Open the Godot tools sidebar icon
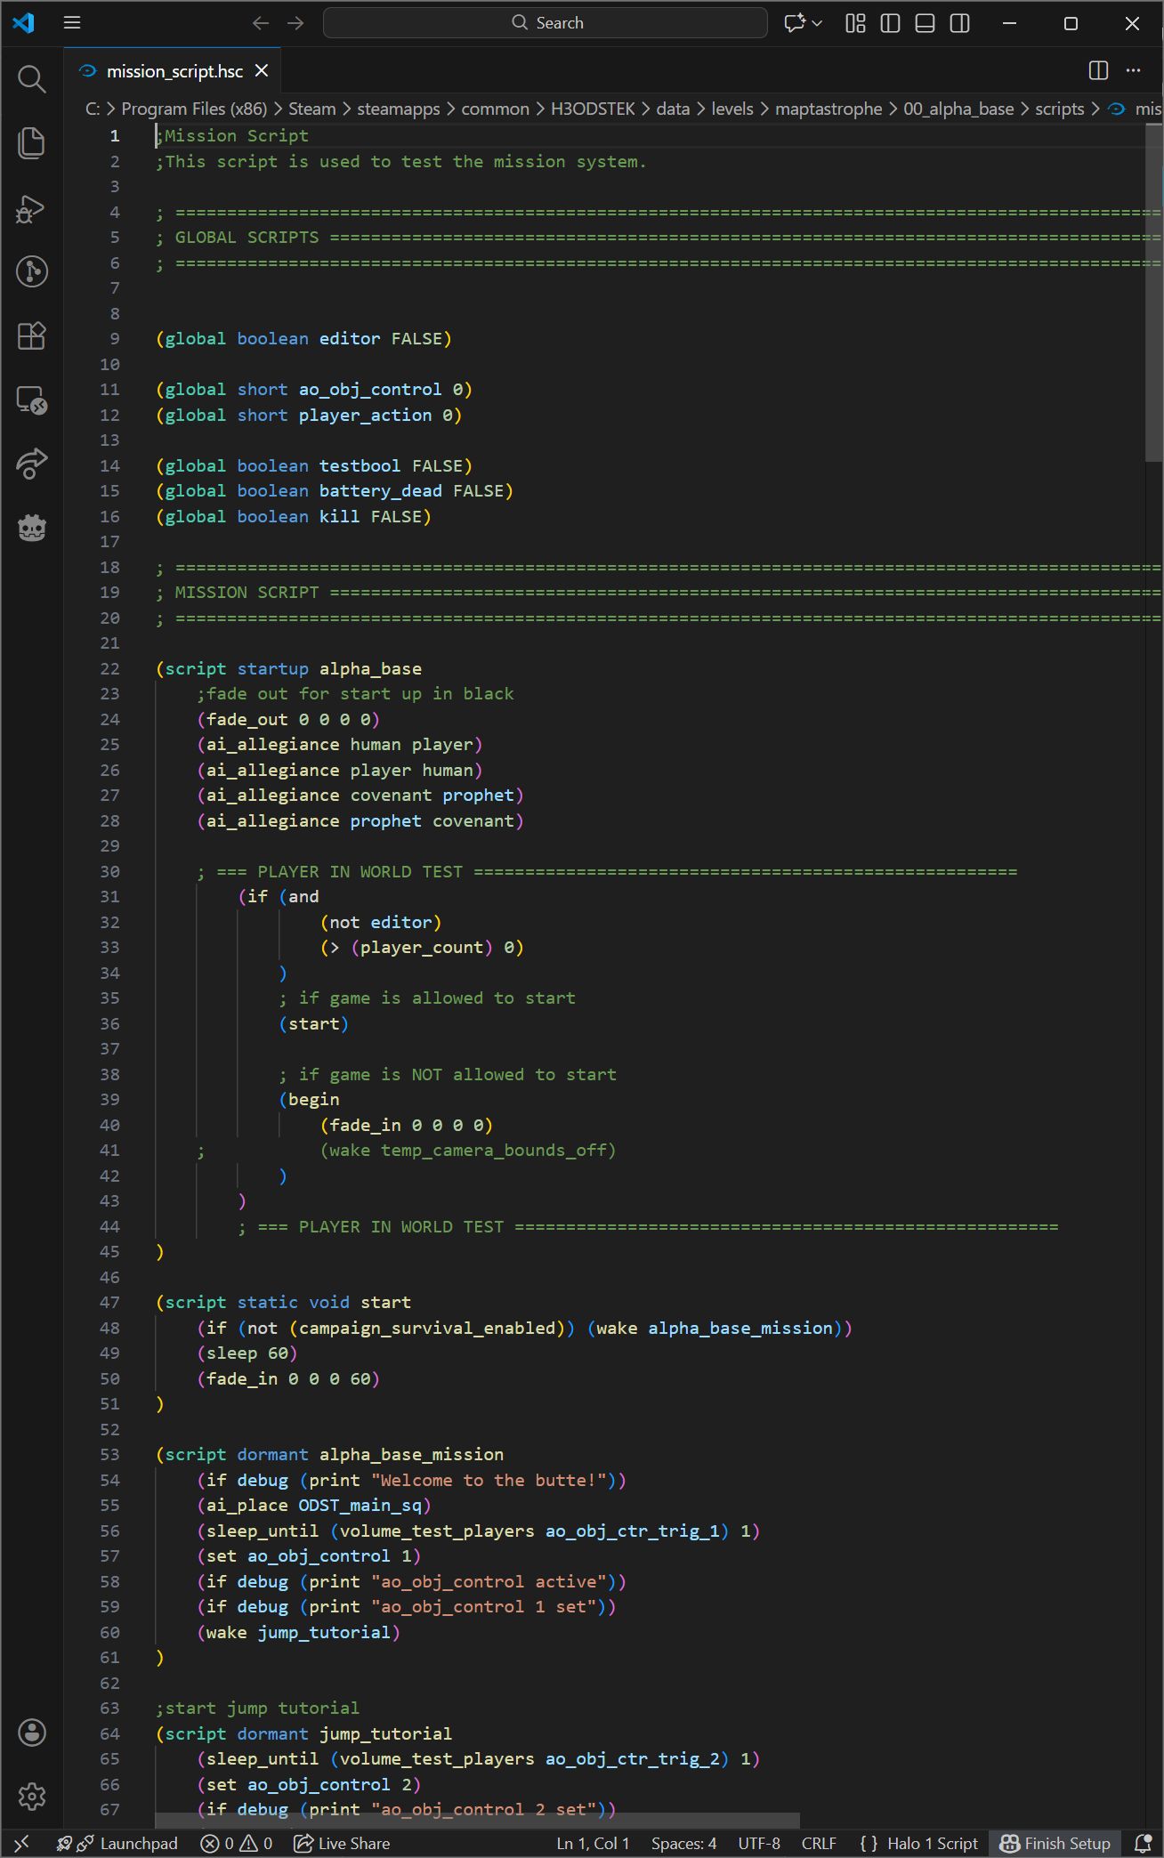The height and width of the screenshot is (1858, 1164). (31, 528)
